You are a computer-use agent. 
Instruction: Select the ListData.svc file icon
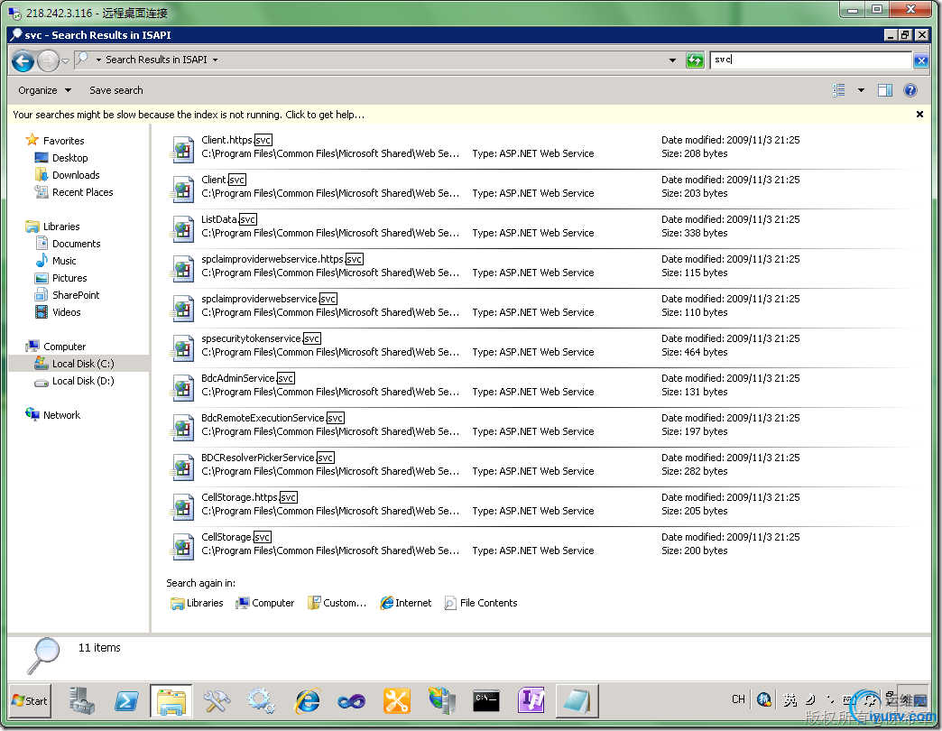[x=182, y=228]
